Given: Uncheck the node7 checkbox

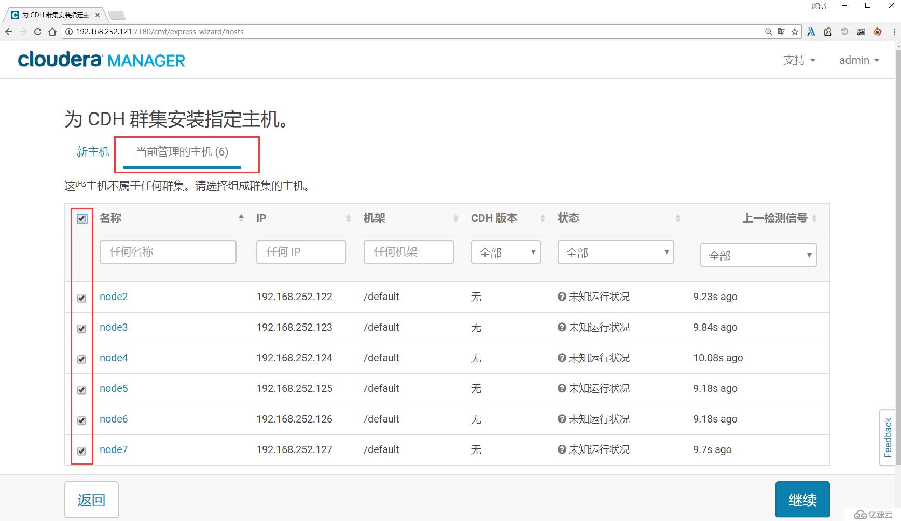Looking at the screenshot, I should (81, 451).
